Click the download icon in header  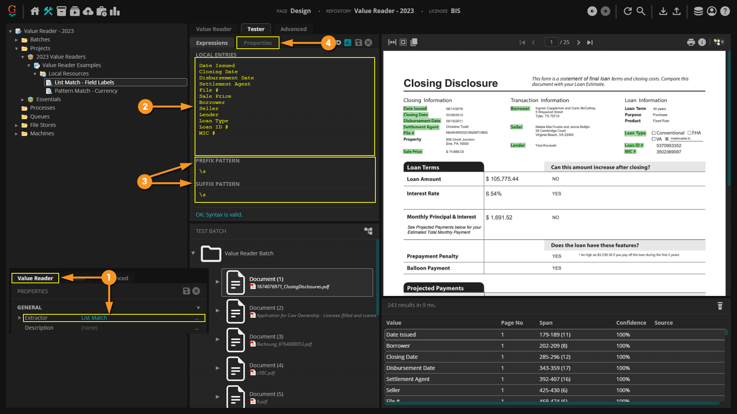coord(663,11)
